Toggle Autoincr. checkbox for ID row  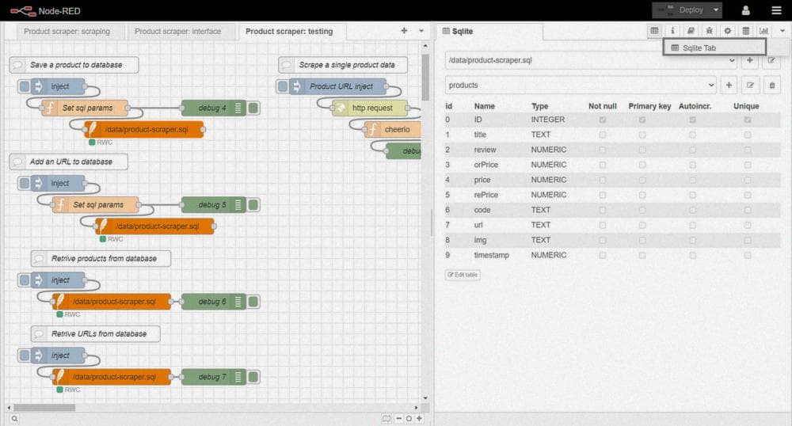pyautogui.click(x=692, y=120)
